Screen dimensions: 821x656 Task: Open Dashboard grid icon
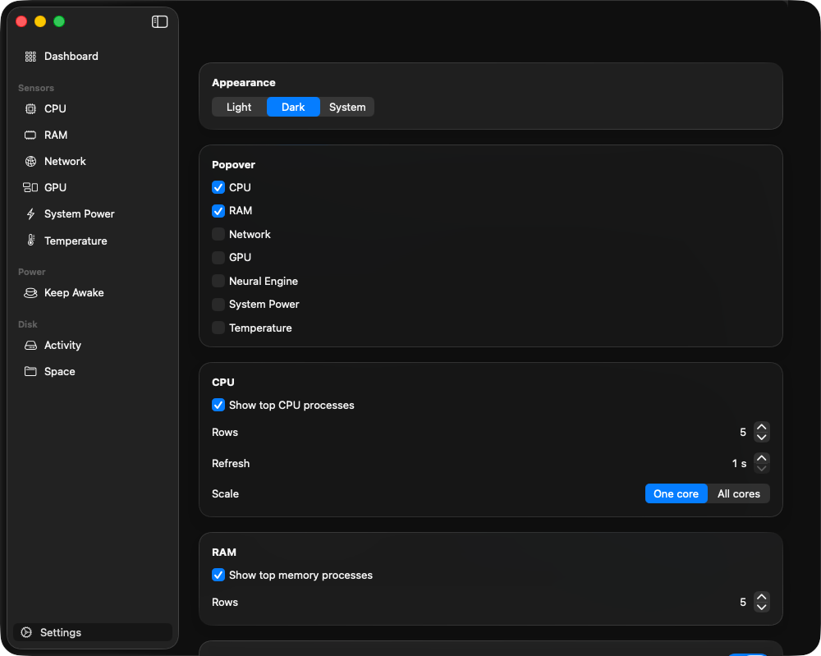click(x=30, y=57)
